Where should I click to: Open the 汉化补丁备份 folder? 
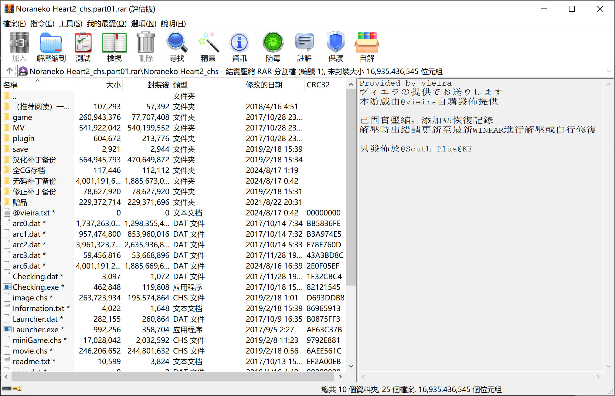[x=34, y=160]
